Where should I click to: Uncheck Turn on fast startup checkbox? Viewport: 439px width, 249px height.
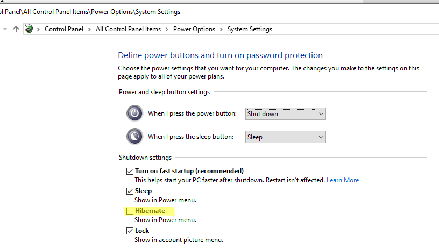[130, 171]
